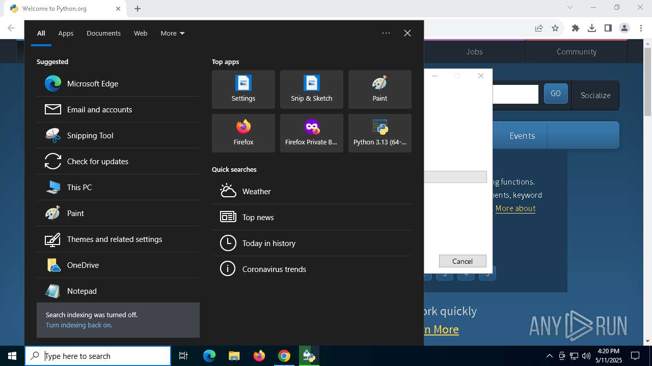Viewport: 652px width, 366px height.
Task: Open Chrome three-dot menu
Action: click(641, 28)
